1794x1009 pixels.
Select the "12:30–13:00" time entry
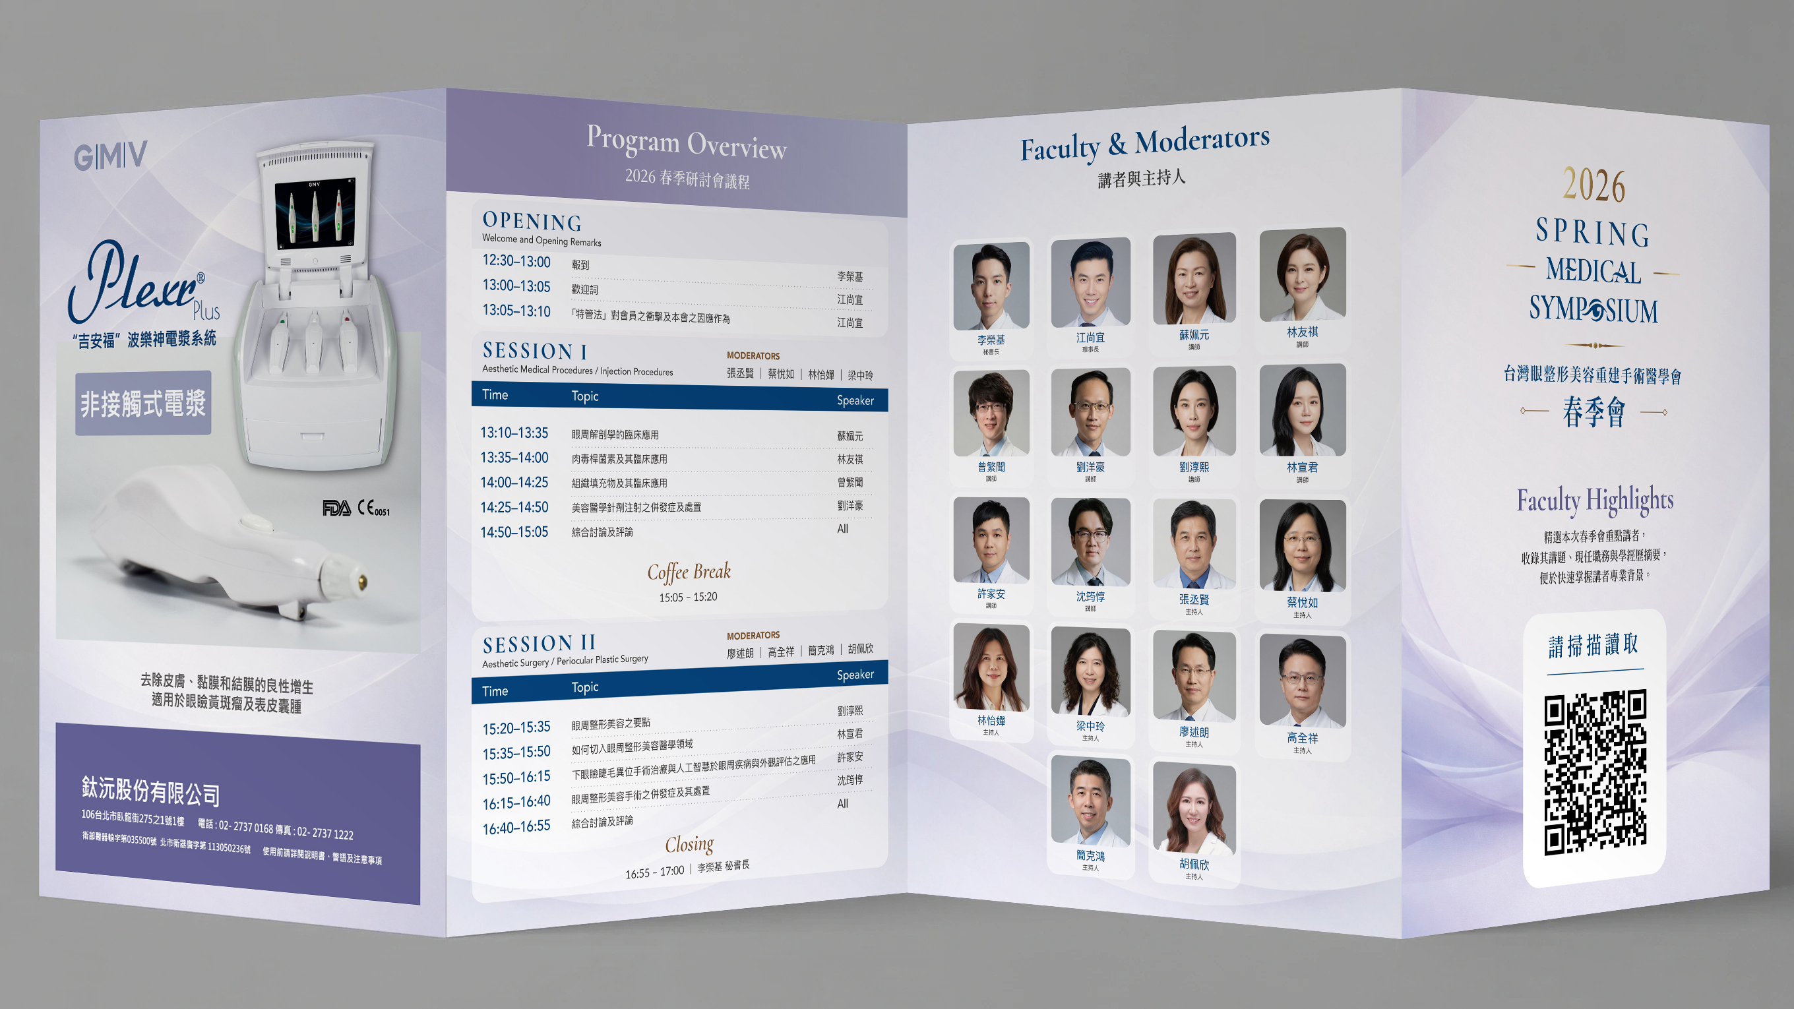click(x=516, y=261)
